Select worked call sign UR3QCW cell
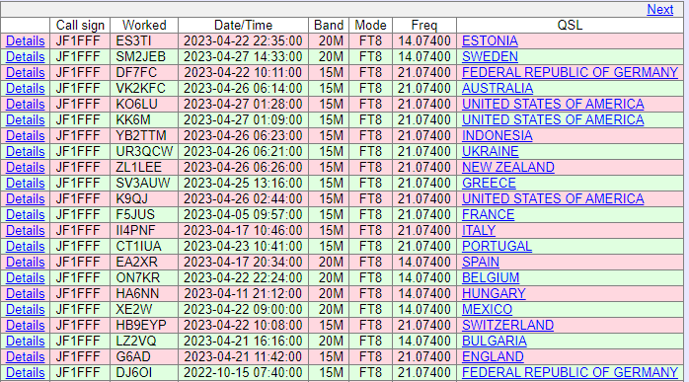The image size is (689, 382). (144, 152)
